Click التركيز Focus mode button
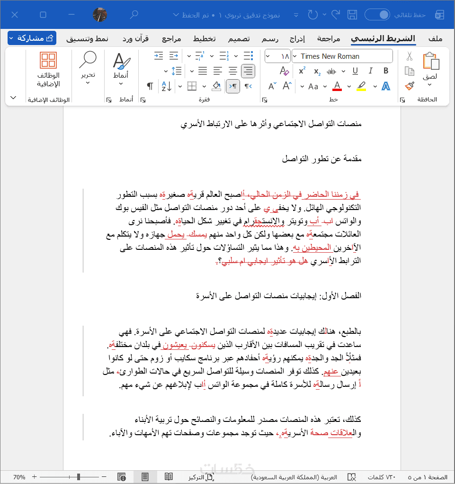This screenshot has height=484, width=455. [201, 477]
